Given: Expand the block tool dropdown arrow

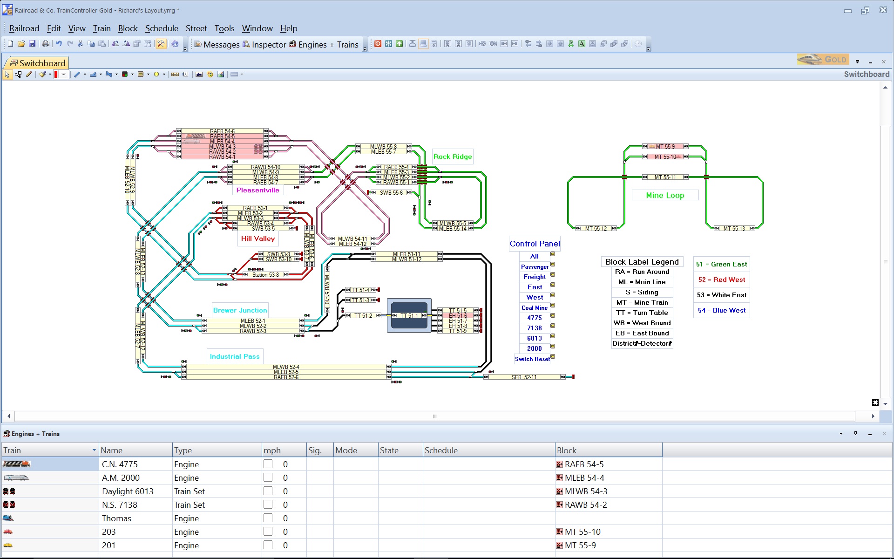Looking at the screenshot, I should click(148, 74).
